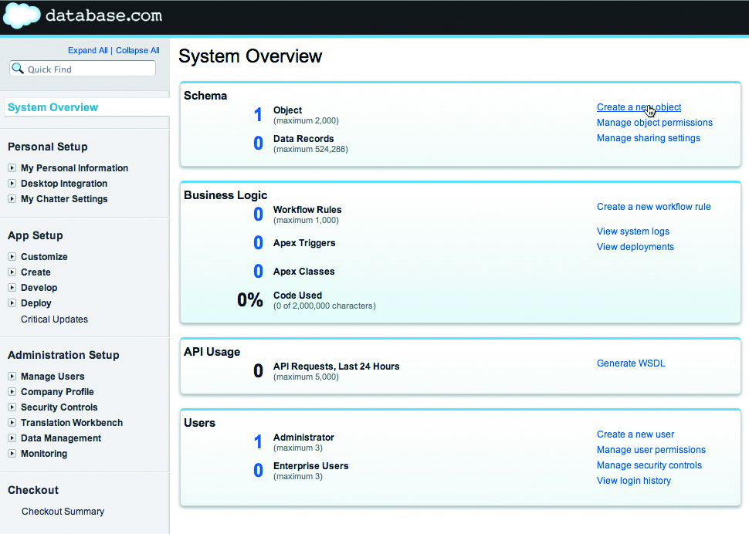Expand the Monitoring arrow
The width and height of the screenshot is (749, 534).
click(x=12, y=453)
